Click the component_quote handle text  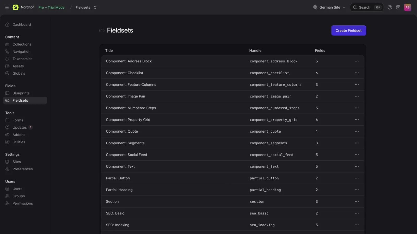pyautogui.click(x=265, y=131)
